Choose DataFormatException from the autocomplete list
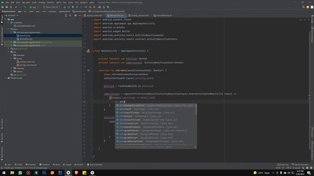 click(156, 106)
